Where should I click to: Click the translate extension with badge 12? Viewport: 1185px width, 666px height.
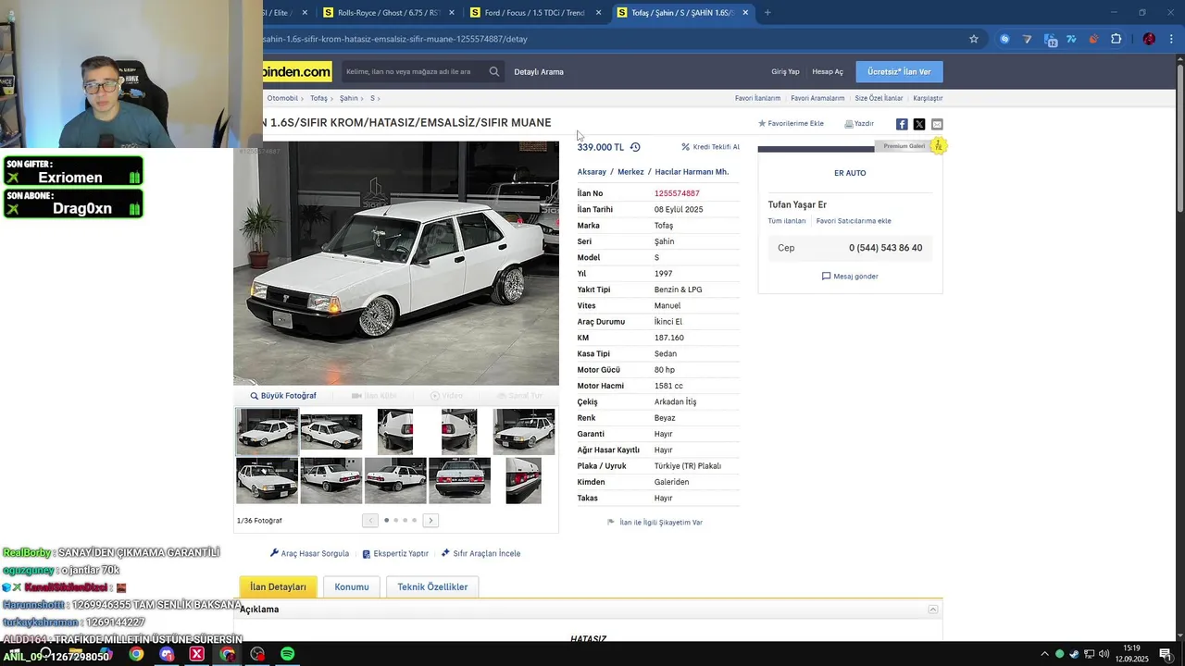pos(1050,39)
